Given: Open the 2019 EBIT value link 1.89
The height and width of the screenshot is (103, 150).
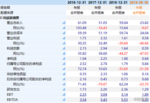Looking at the screenshot, I should (145, 95).
